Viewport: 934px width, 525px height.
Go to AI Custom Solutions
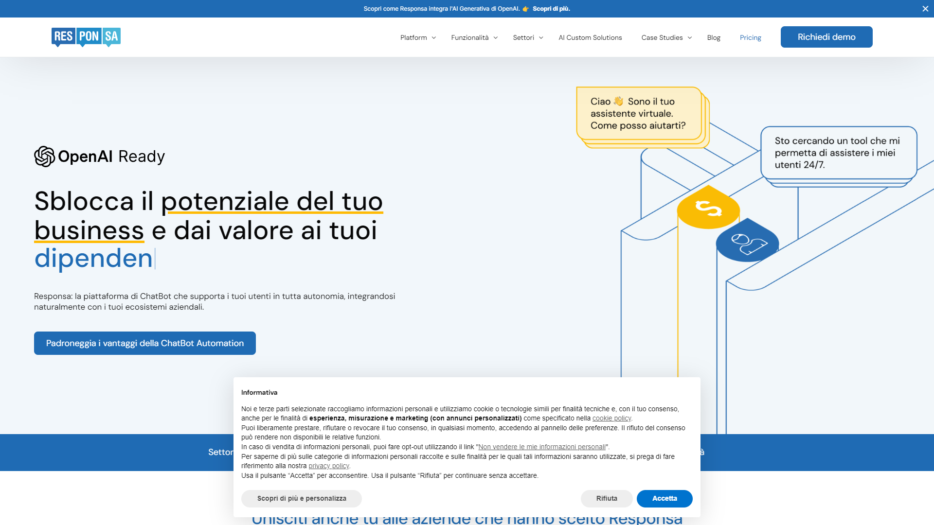[x=590, y=37]
